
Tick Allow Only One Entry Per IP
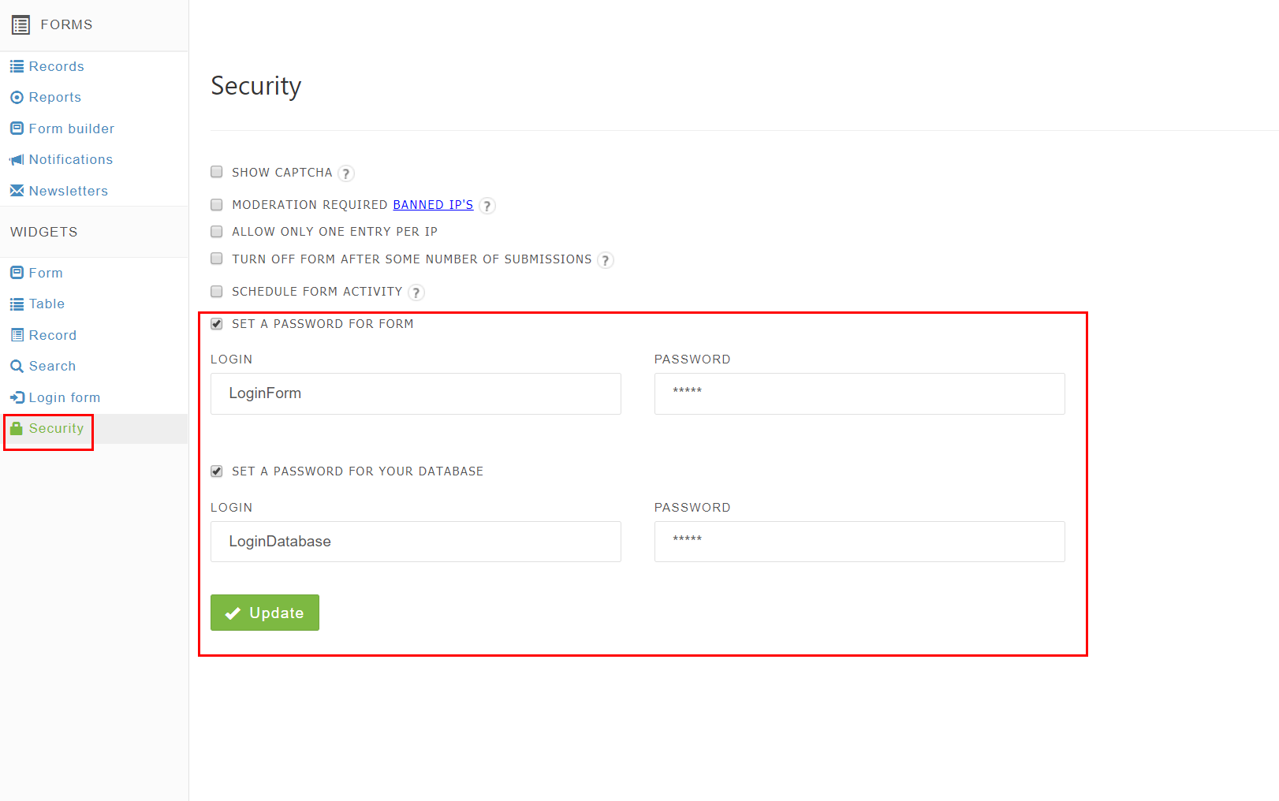tap(217, 232)
